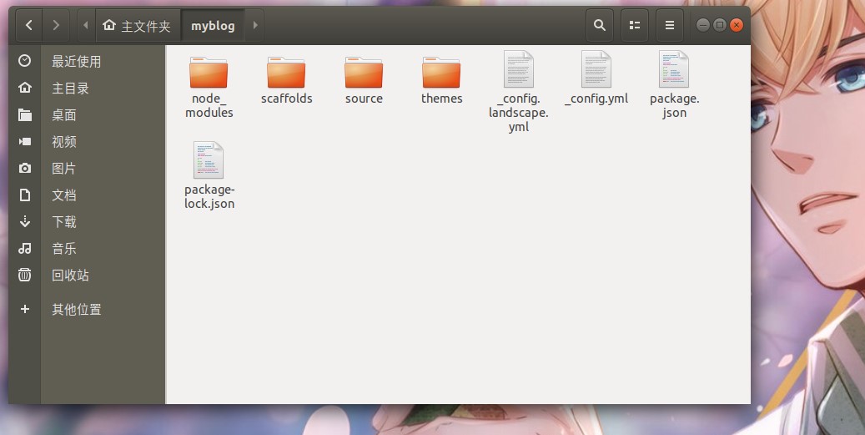The width and height of the screenshot is (865, 435).
Task: Open search with the magnifier icon
Action: [x=600, y=25]
